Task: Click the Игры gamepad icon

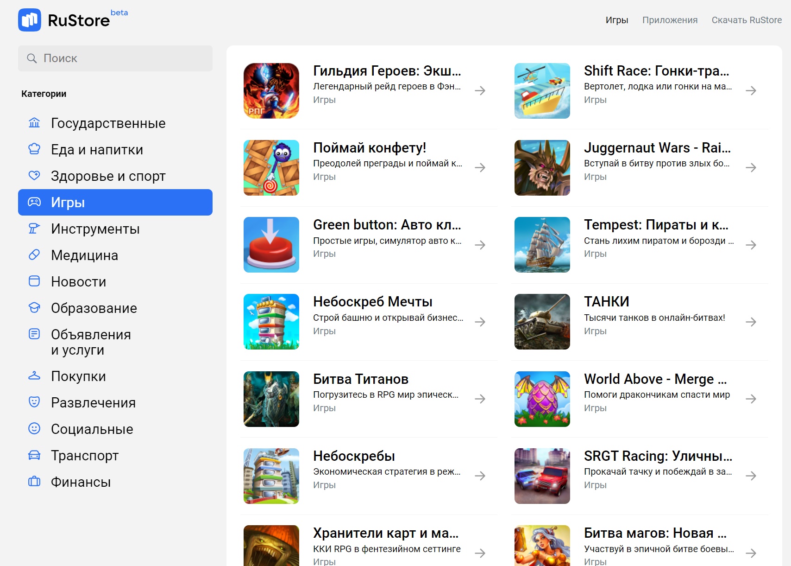Action: pos(34,202)
